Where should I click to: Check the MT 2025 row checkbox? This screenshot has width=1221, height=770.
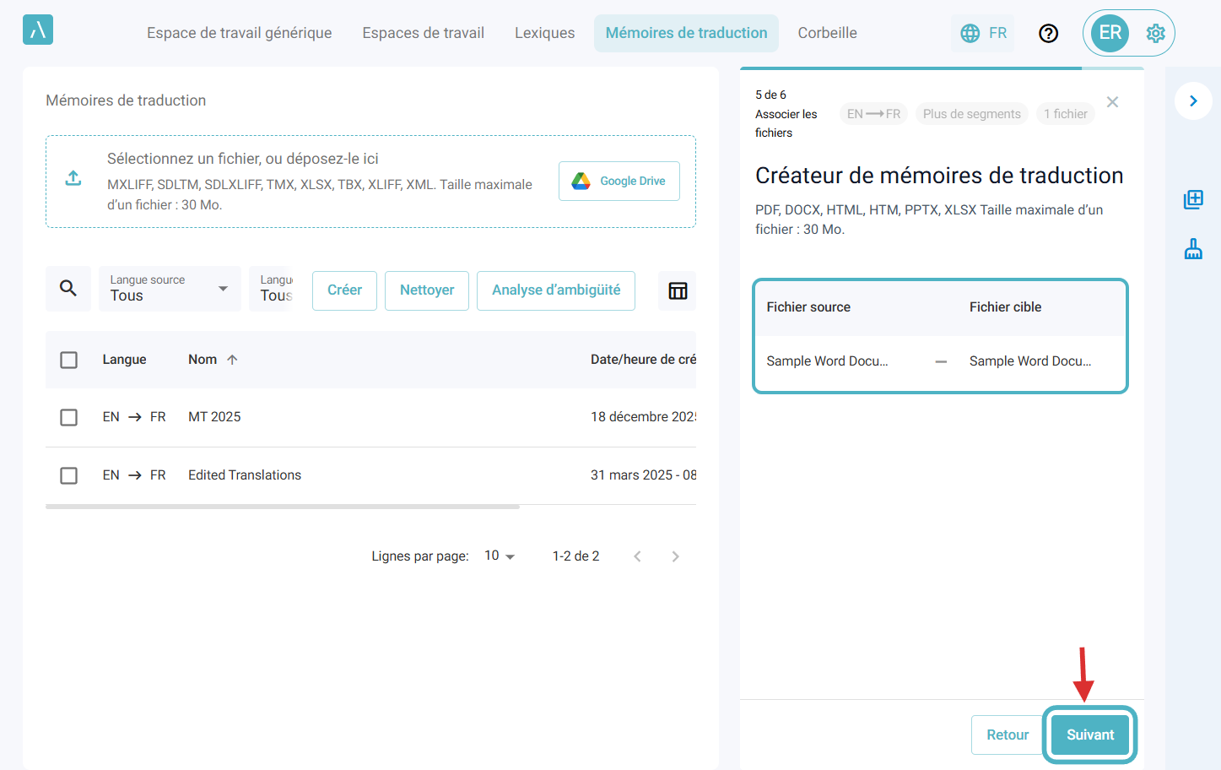pyautogui.click(x=69, y=417)
